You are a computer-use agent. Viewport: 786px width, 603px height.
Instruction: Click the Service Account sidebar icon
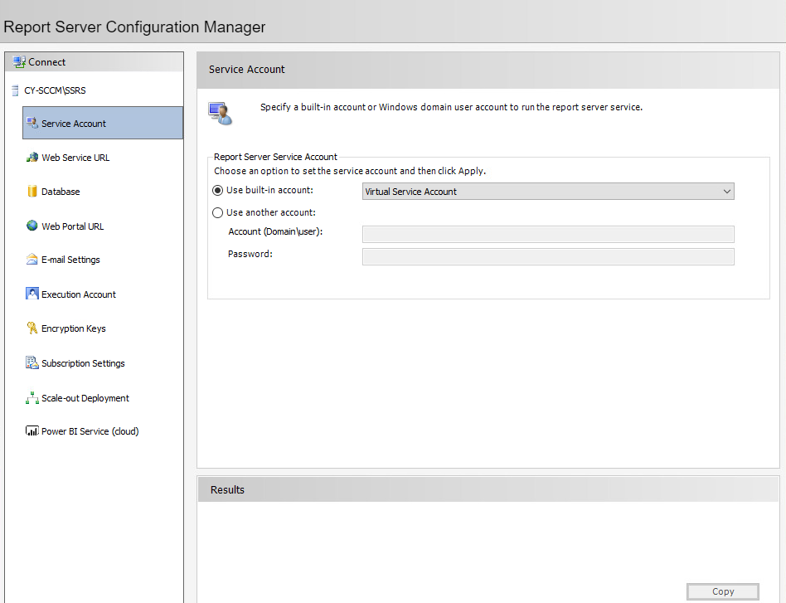(x=32, y=123)
